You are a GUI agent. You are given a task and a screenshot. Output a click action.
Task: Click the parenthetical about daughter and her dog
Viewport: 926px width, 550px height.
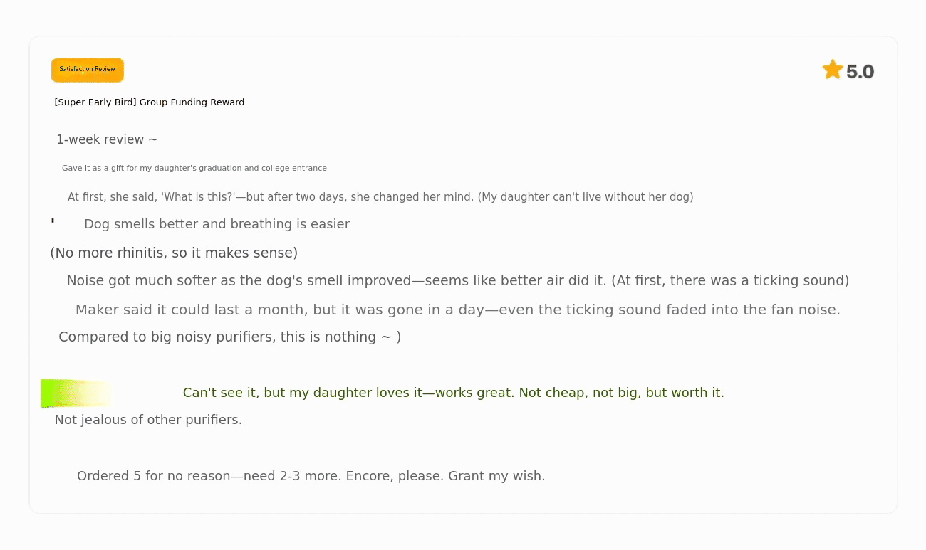point(586,197)
